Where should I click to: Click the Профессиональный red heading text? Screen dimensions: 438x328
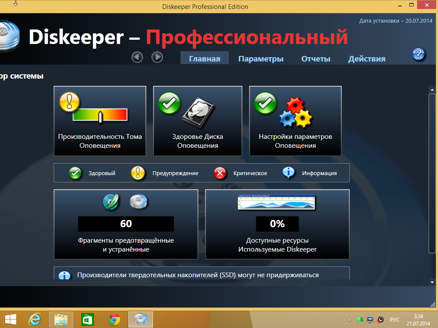pyautogui.click(x=247, y=38)
